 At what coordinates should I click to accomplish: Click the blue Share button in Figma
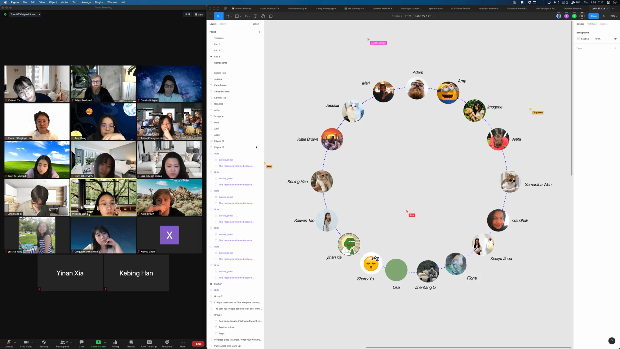[x=593, y=16]
